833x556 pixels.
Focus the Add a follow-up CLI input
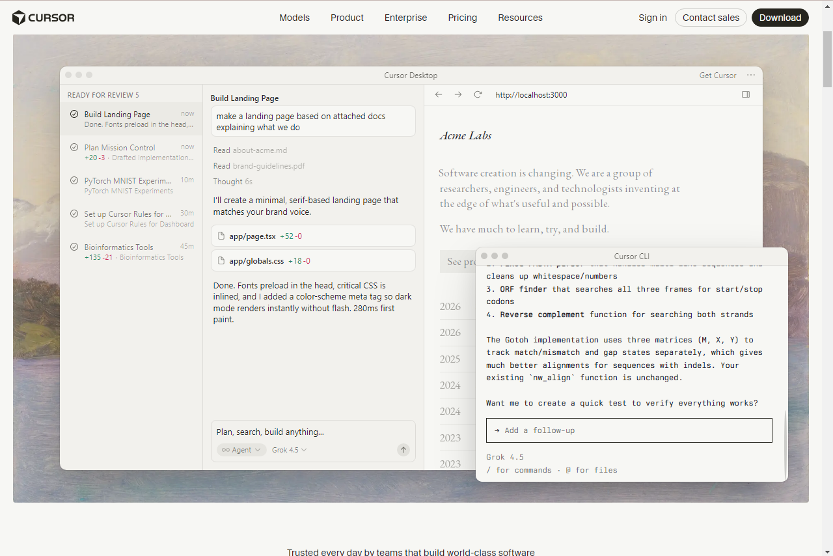pos(629,430)
